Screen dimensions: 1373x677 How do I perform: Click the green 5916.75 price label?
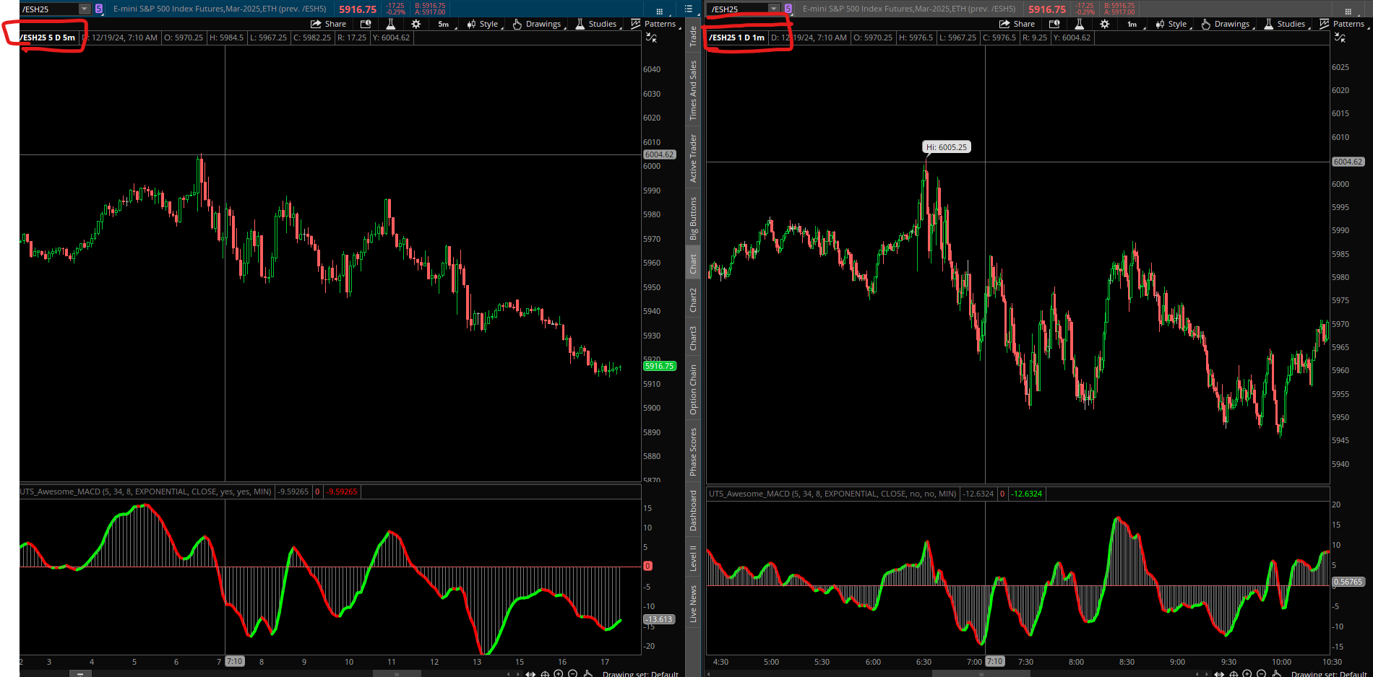659,366
